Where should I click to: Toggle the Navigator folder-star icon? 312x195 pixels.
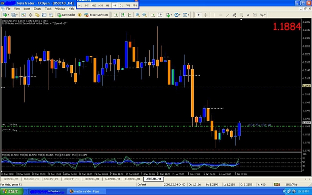pos(37,15)
